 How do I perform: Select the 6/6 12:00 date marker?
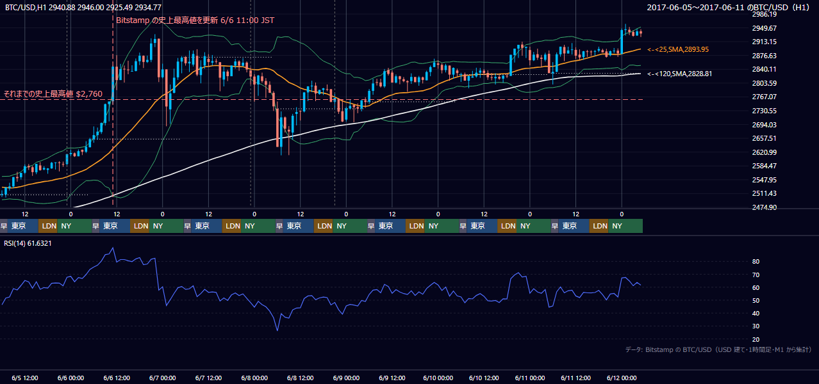coord(117,378)
